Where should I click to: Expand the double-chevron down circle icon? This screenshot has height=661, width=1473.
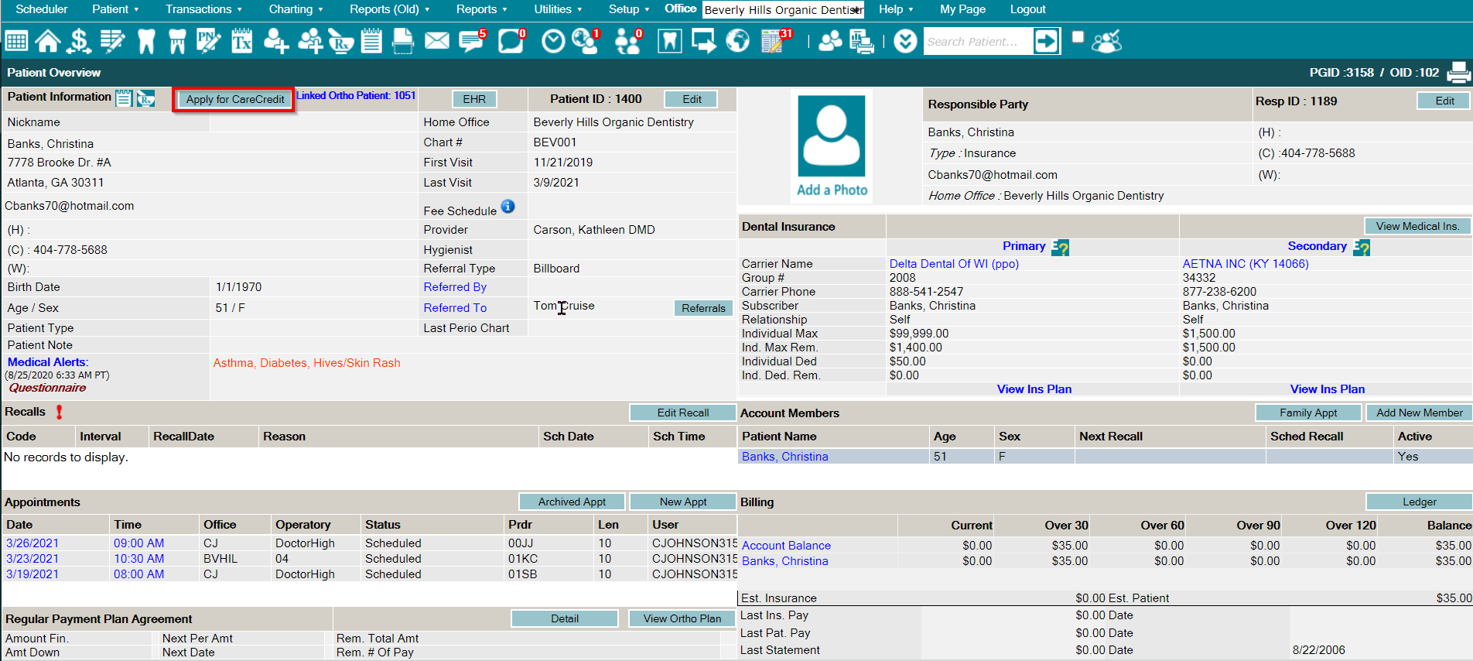tap(905, 41)
